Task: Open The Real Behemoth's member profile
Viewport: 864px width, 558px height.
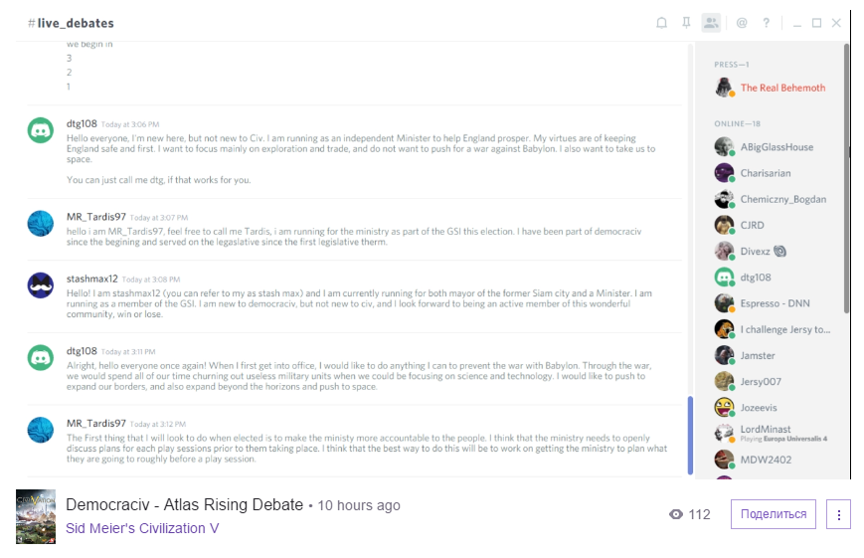Action: 782,88
